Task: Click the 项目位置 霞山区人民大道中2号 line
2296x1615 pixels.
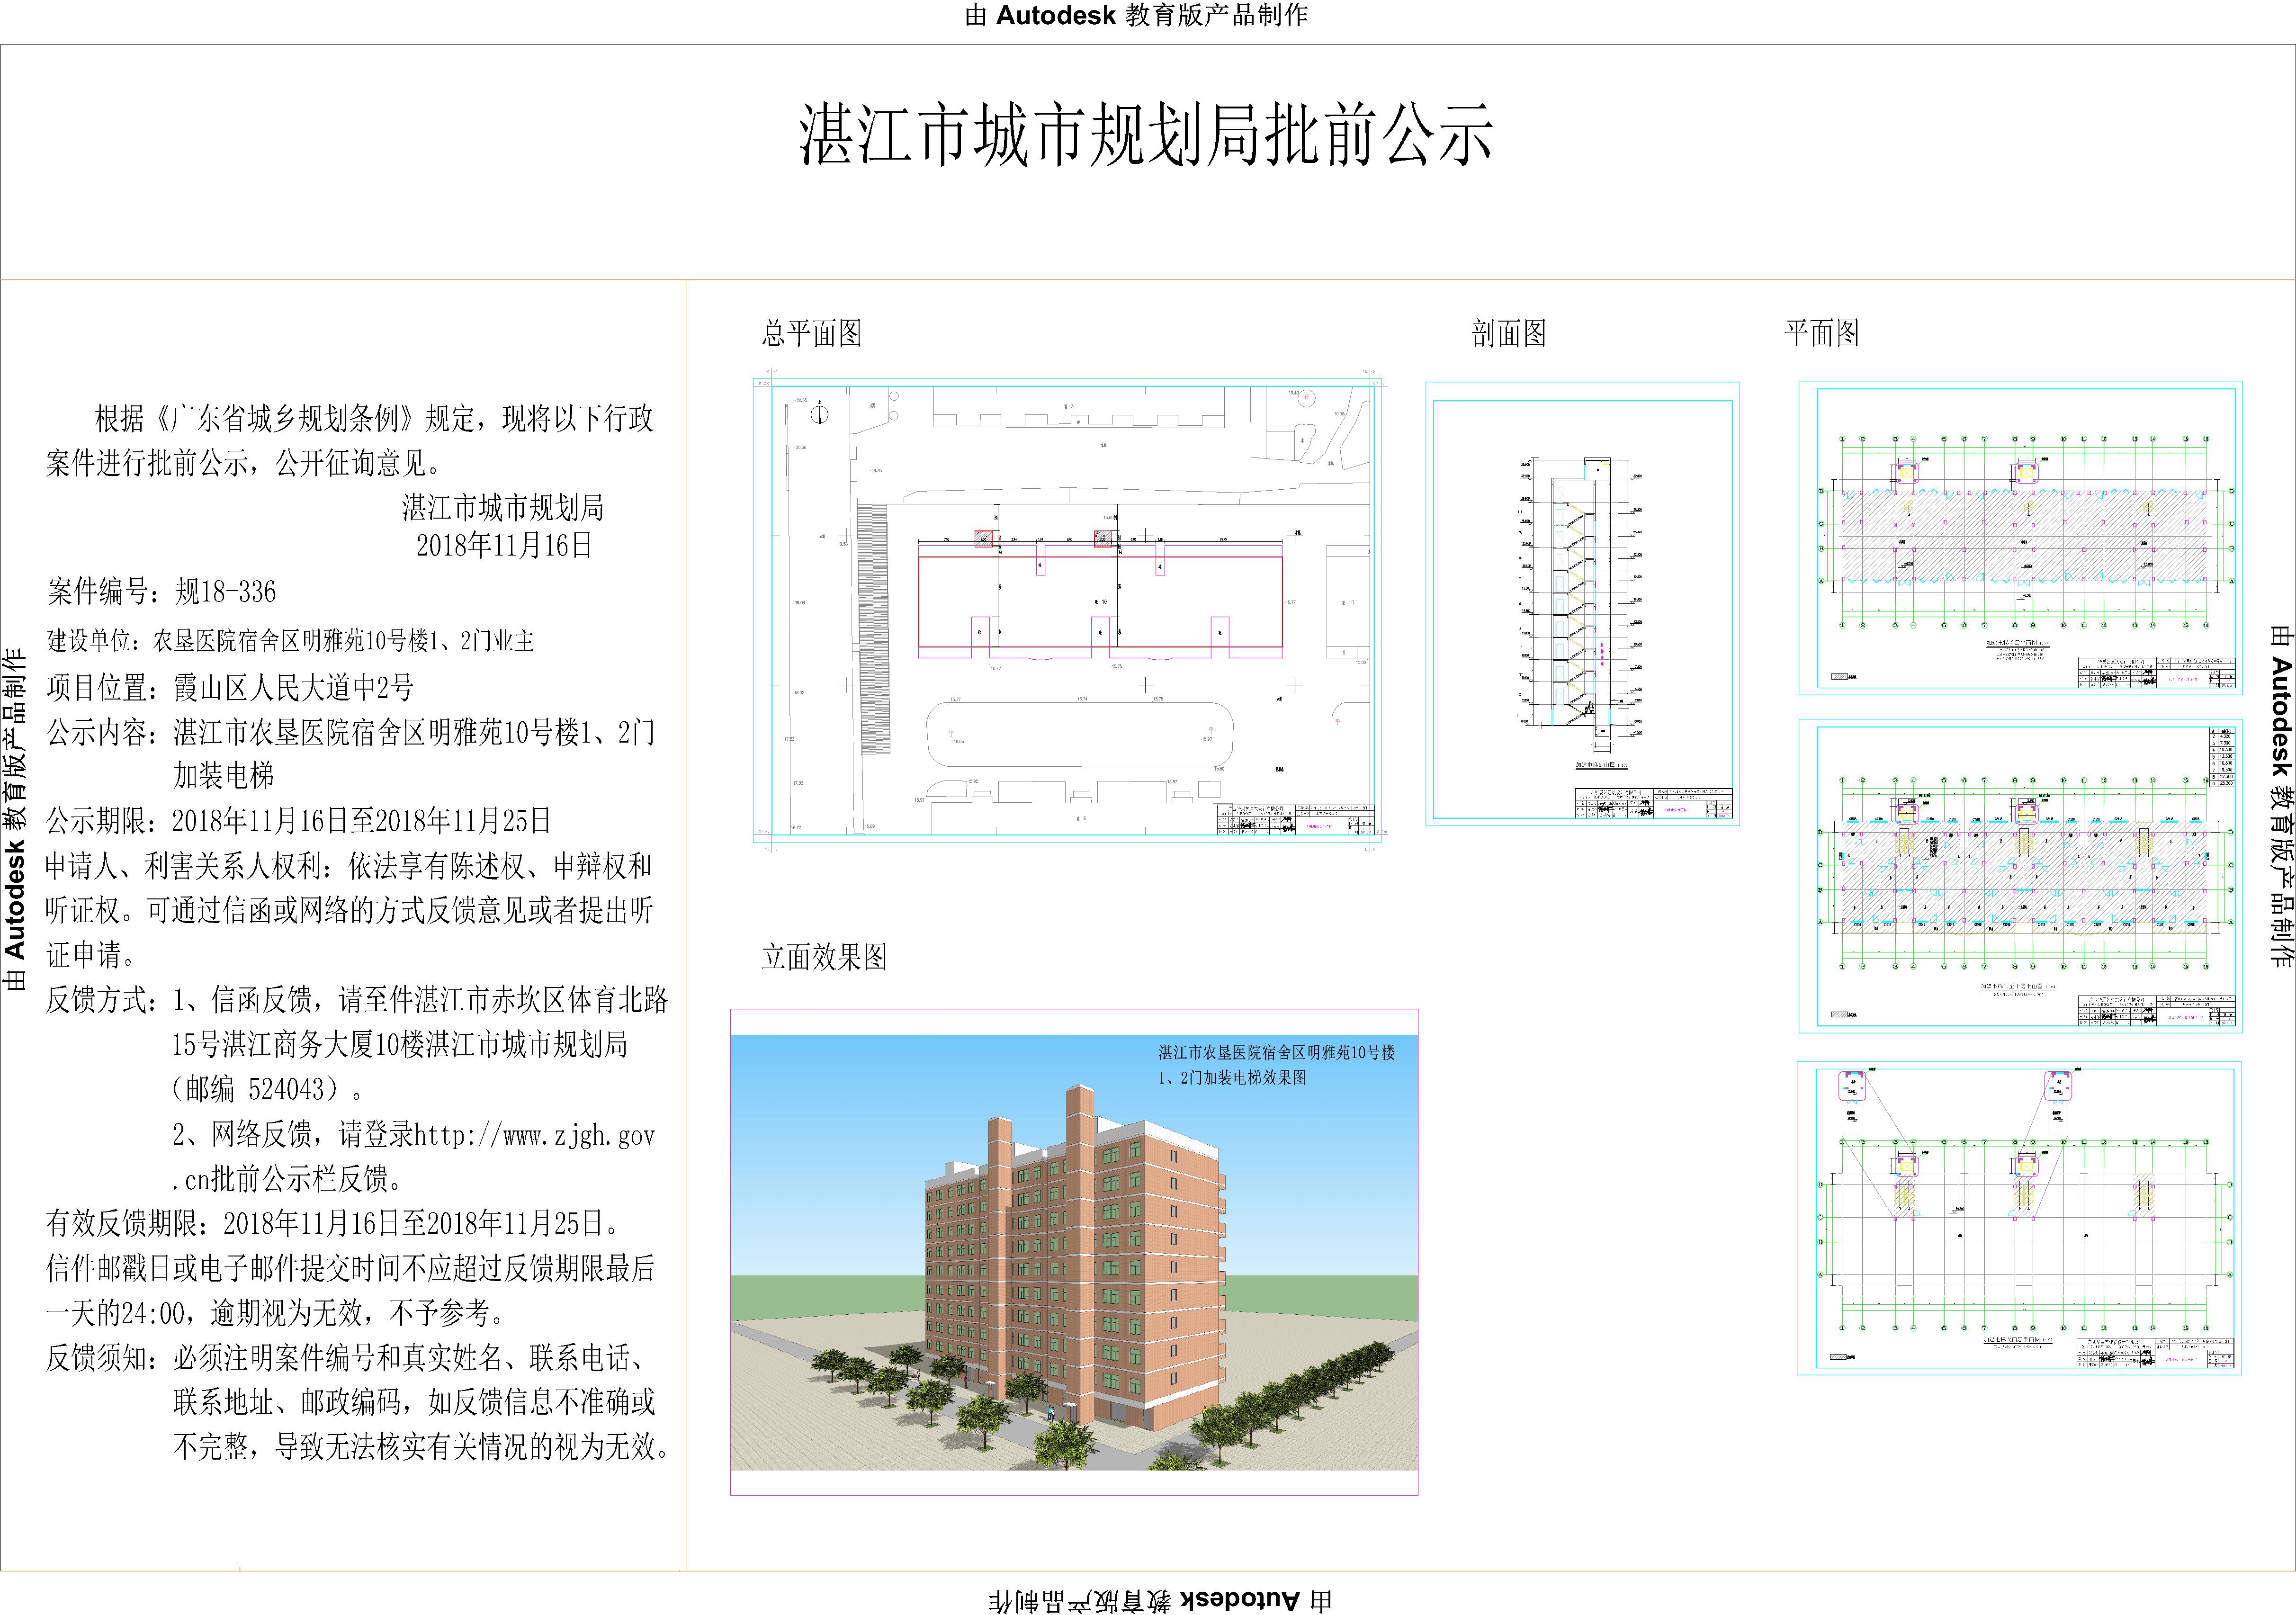Action: pos(230,687)
